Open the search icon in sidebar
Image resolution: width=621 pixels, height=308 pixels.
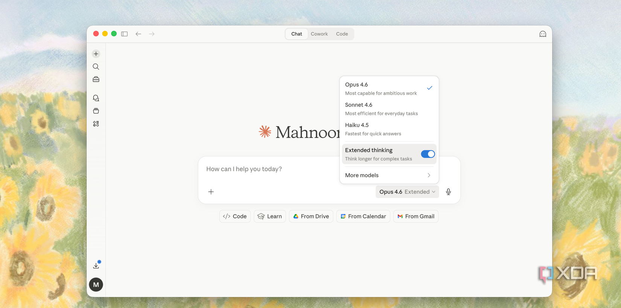96,67
